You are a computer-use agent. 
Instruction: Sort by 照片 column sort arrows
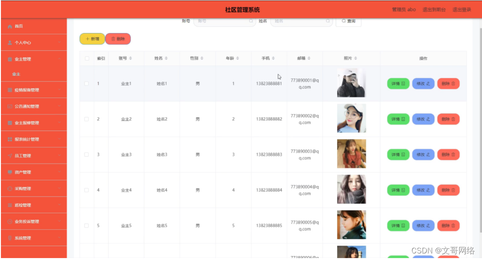point(356,58)
